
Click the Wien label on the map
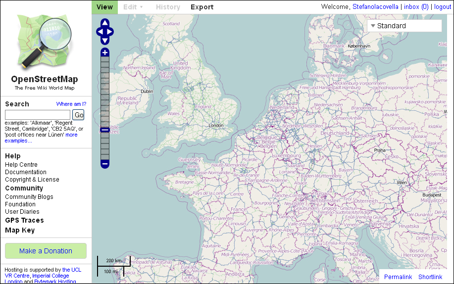tap(402, 183)
